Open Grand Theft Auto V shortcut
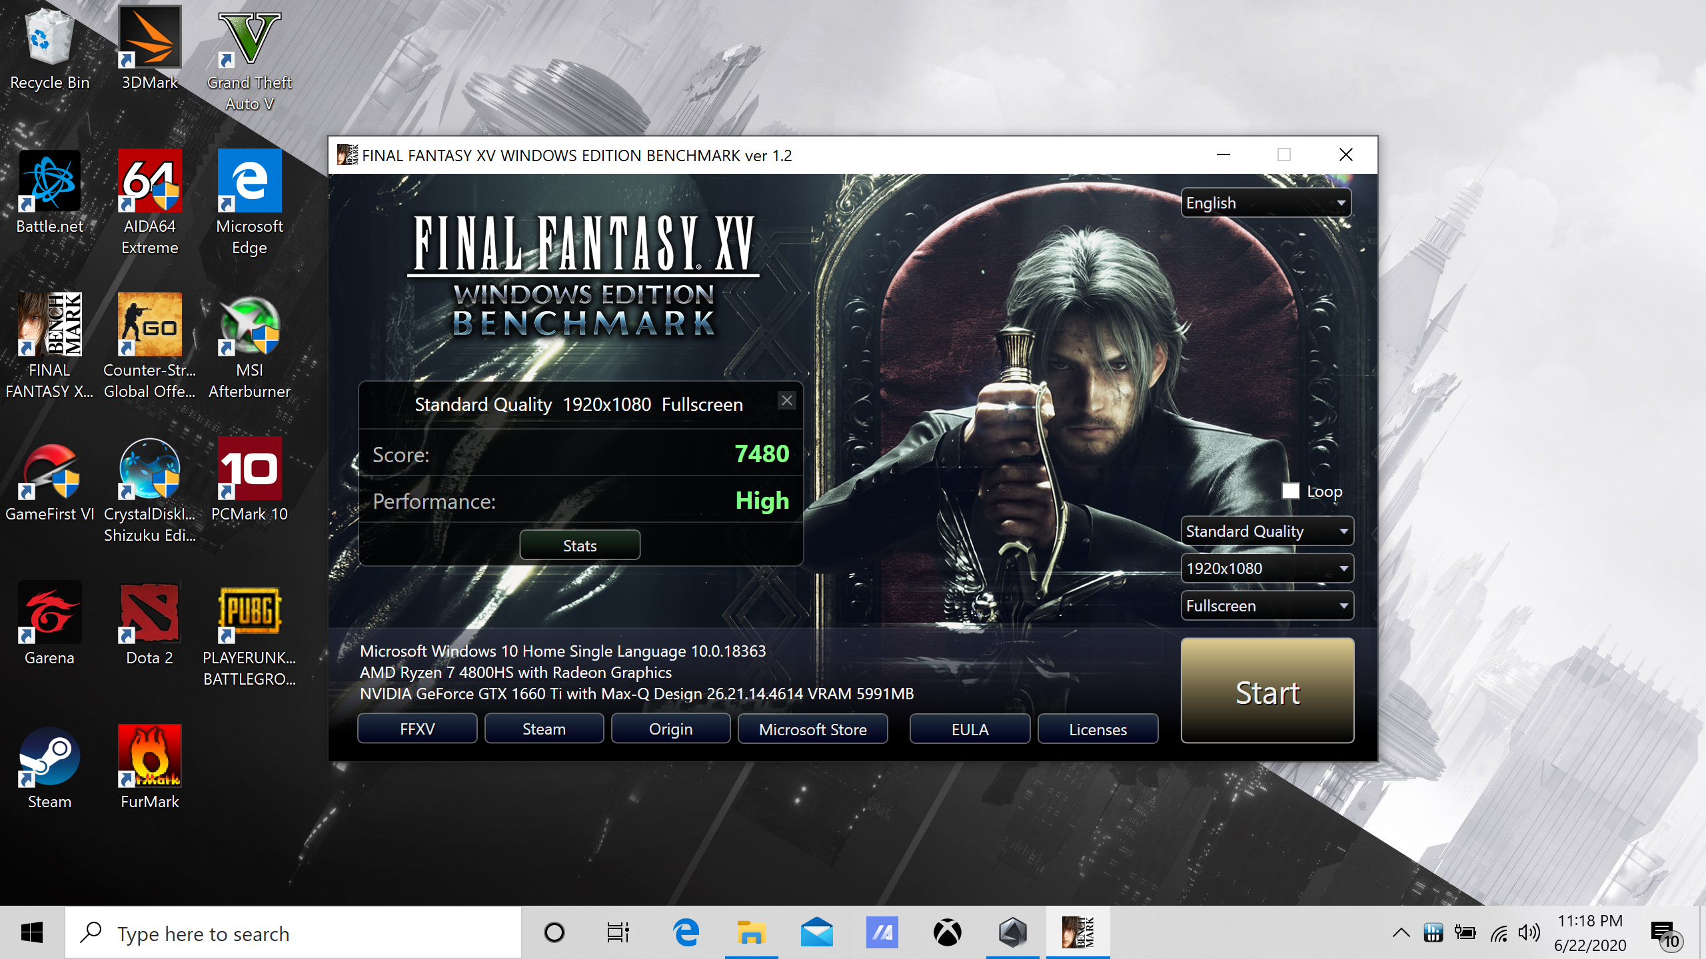The image size is (1706, 959). [x=249, y=60]
